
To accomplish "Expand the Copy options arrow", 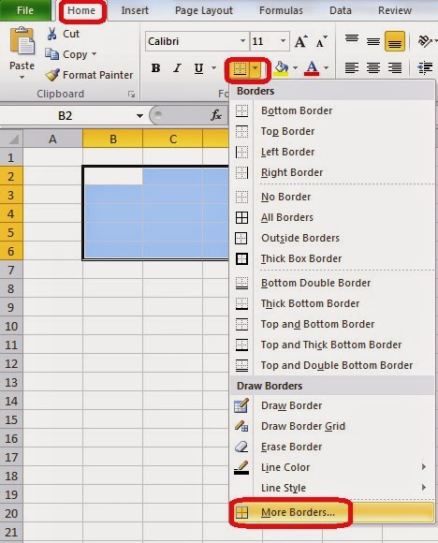I will click(x=94, y=54).
